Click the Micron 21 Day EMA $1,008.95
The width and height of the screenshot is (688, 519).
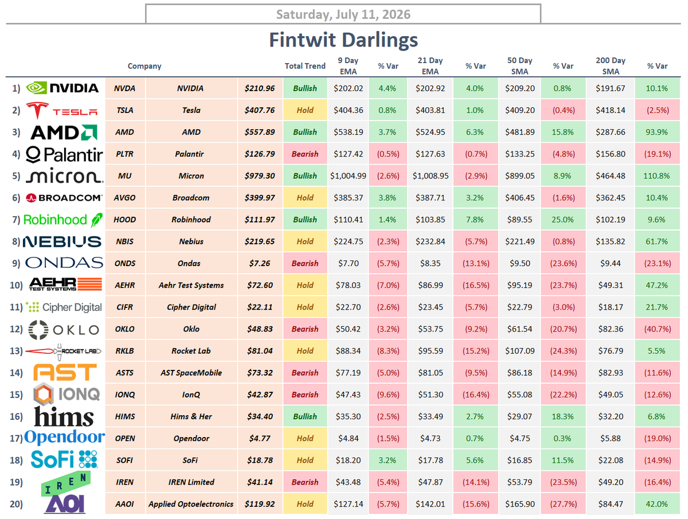click(431, 176)
